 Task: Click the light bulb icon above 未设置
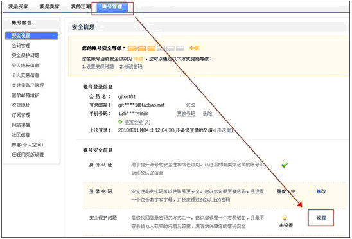tap(285, 218)
